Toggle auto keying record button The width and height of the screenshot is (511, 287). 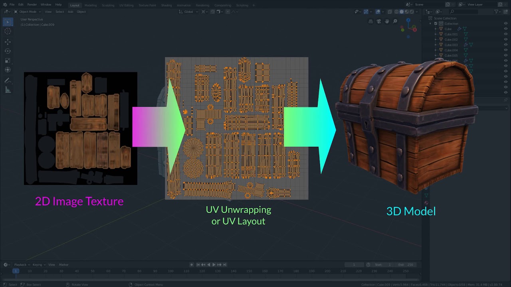point(192,265)
